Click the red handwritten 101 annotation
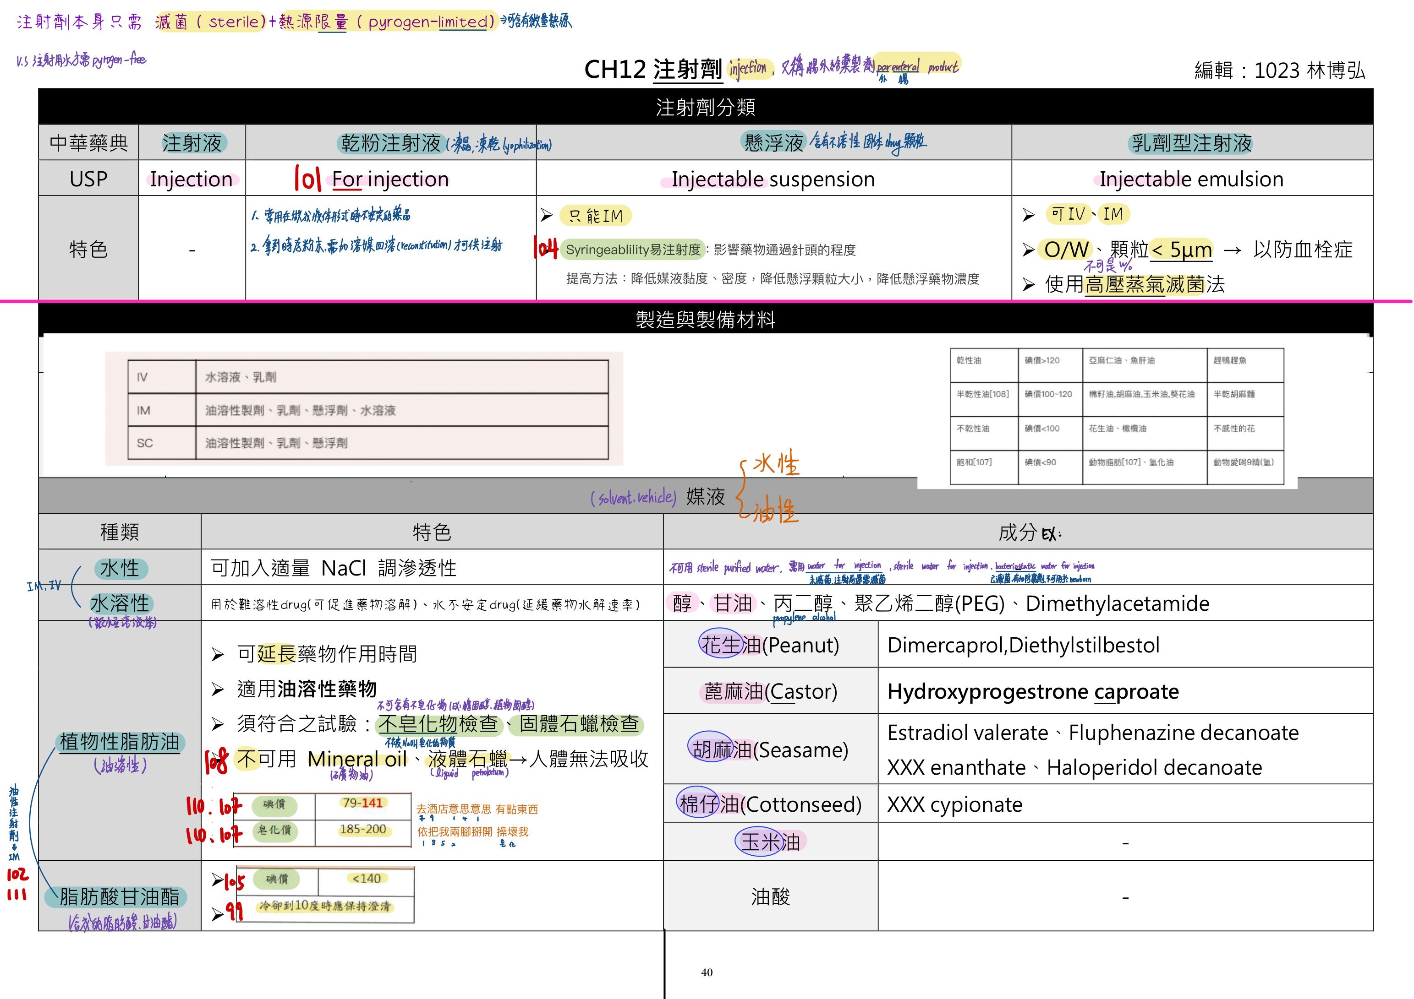The width and height of the screenshot is (1414, 999). click(307, 178)
